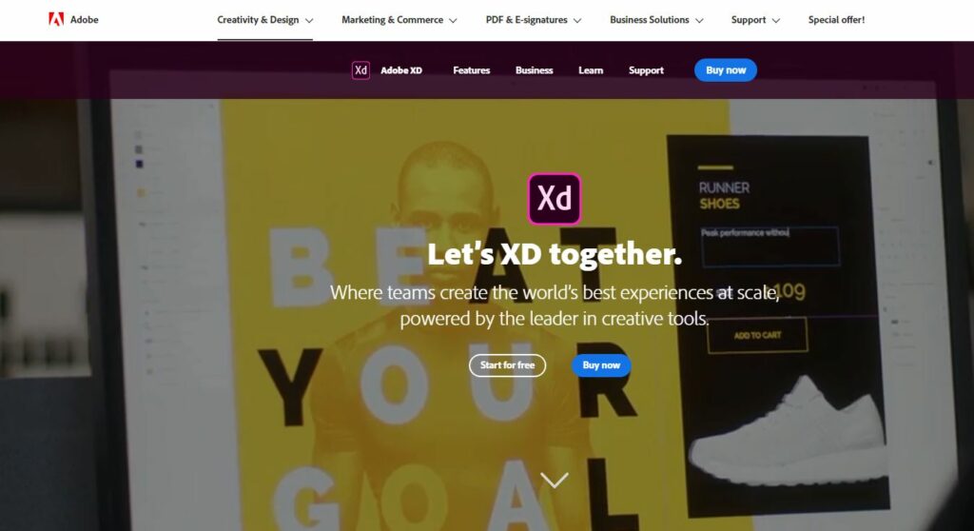This screenshot has height=531, width=974.
Task: Open the Features tab
Action: pos(472,70)
